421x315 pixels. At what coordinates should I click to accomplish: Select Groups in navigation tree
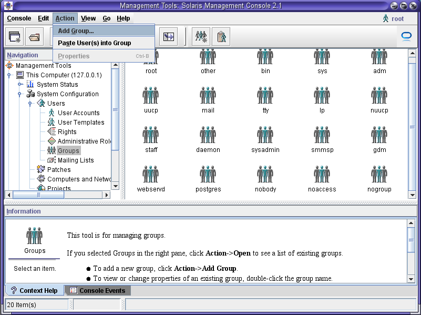tap(69, 150)
